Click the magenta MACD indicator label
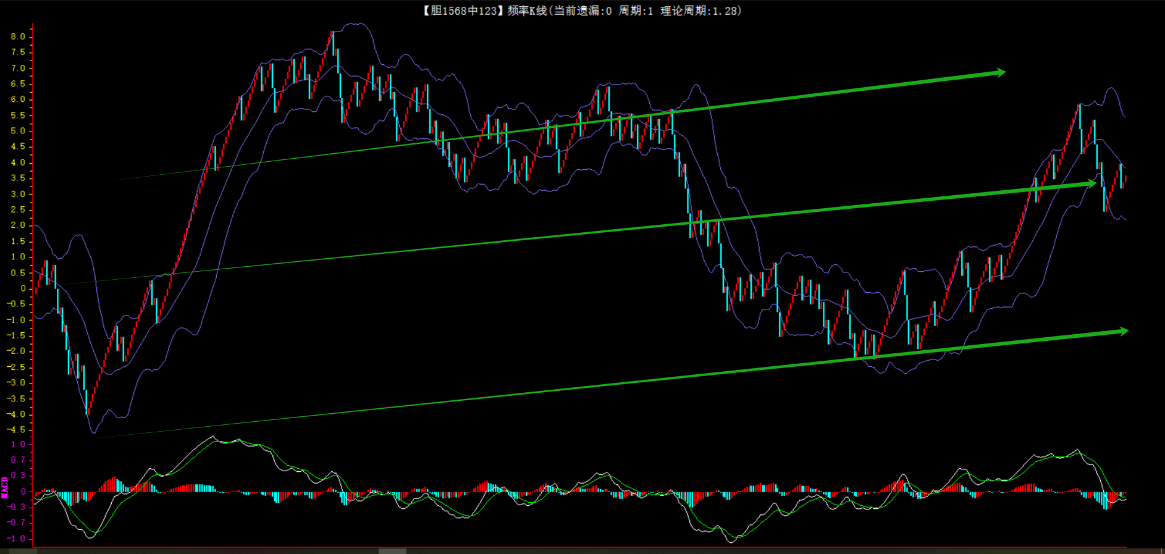The image size is (1165, 554). tap(4, 488)
